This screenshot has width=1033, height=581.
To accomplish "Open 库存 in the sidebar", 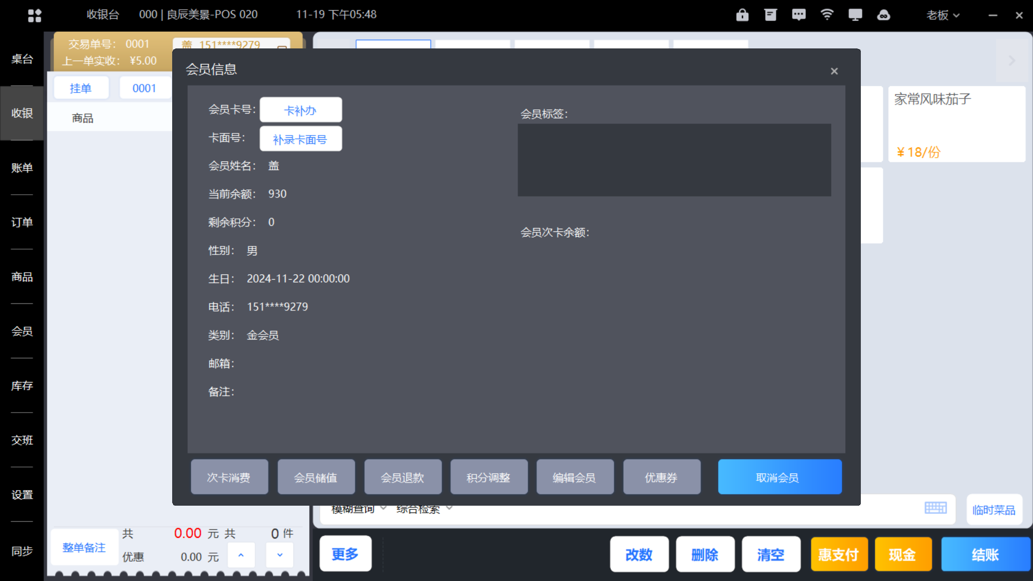I will 22,386.
